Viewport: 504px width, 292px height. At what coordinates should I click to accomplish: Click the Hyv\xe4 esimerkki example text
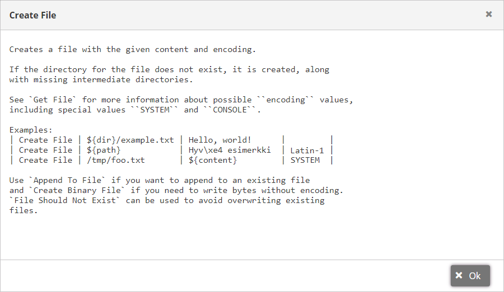(230, 150)
